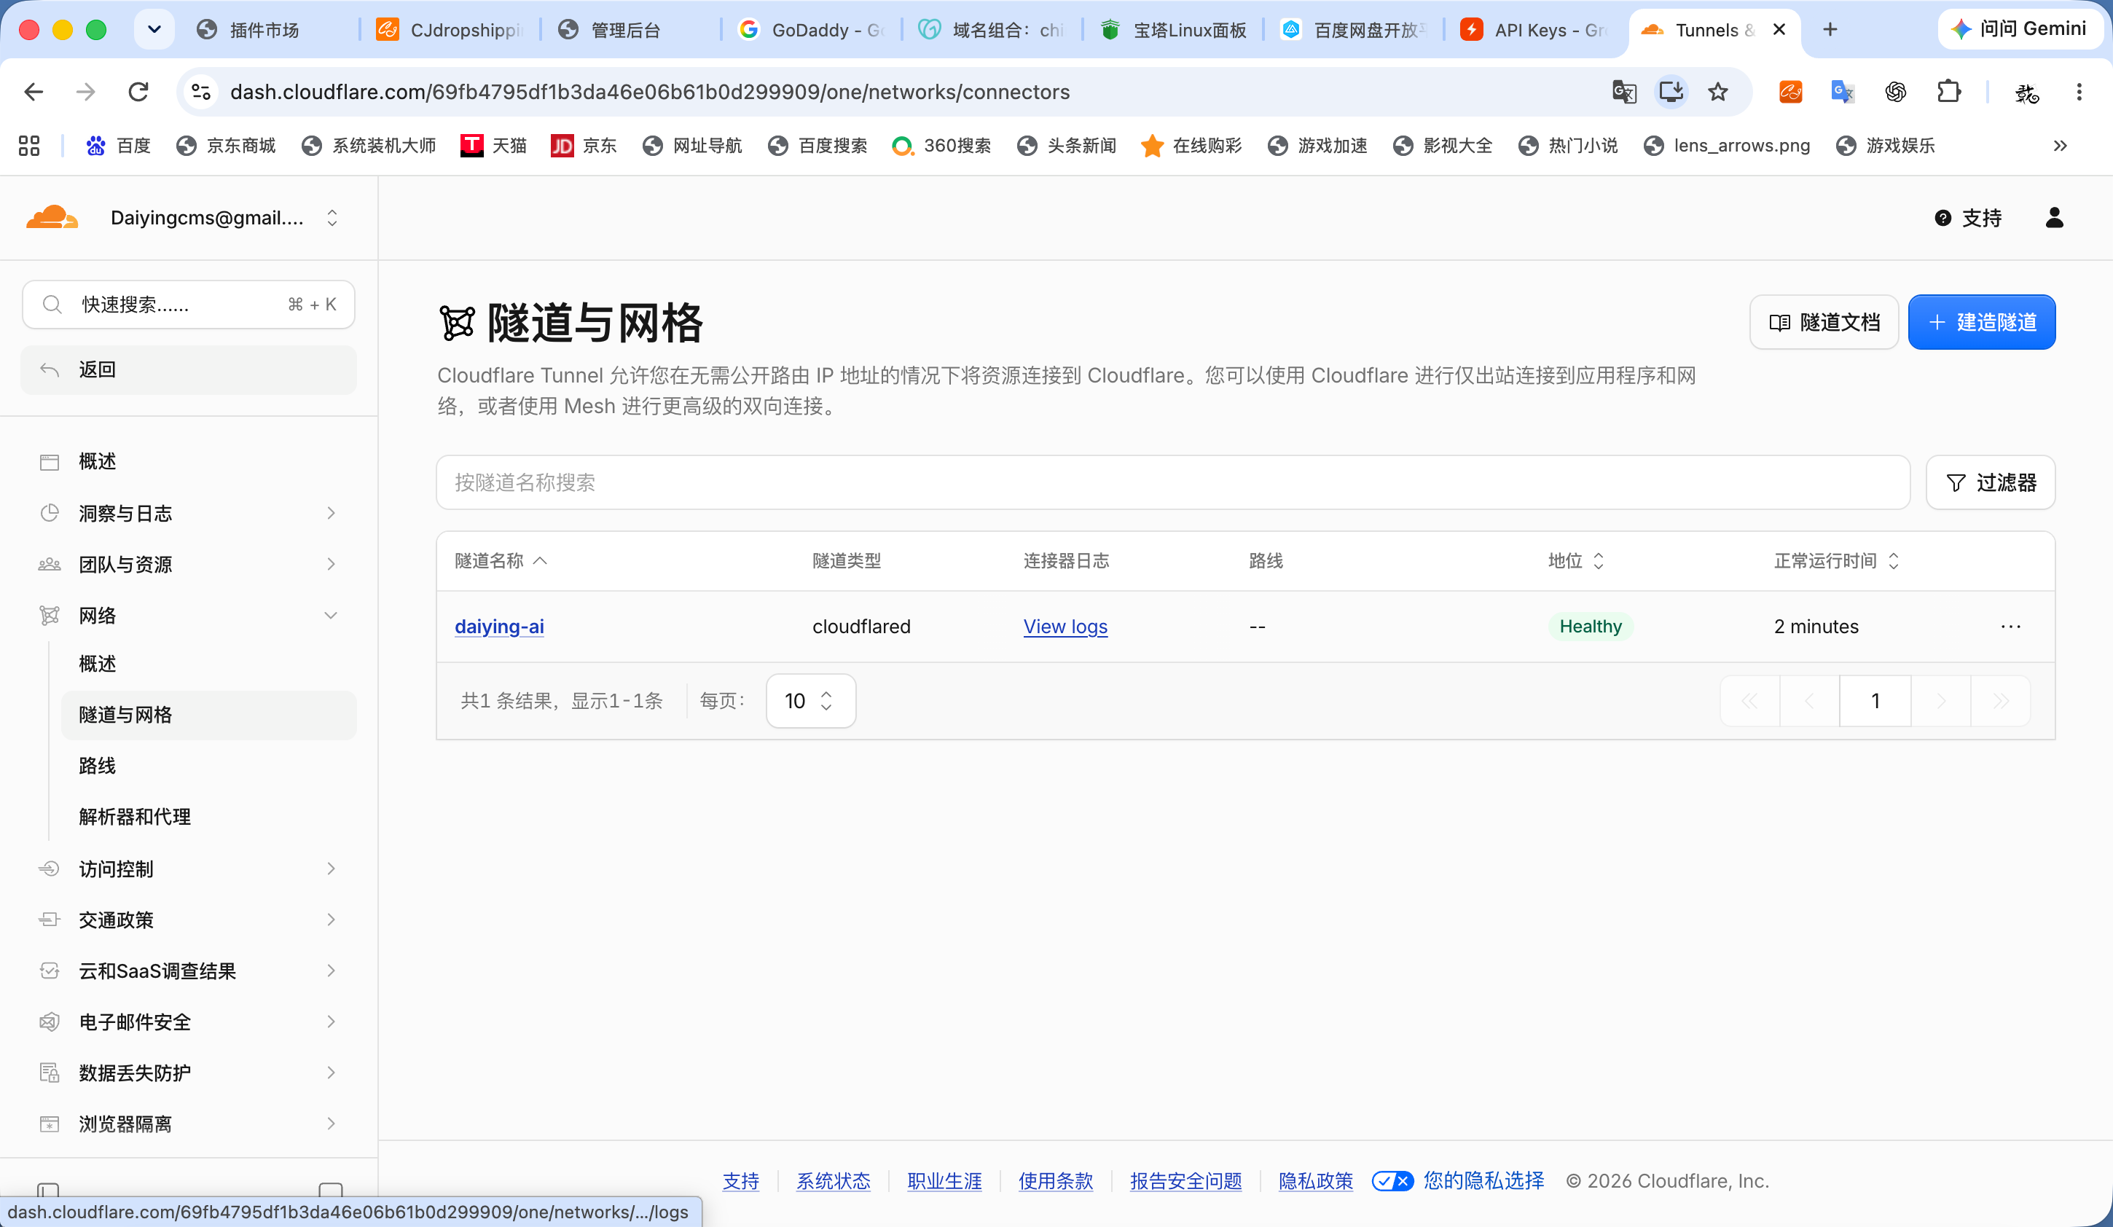Toggle the privacy choices switch
The width and height of the screenshot is (2113, 1227).
click(1392, 1181)
